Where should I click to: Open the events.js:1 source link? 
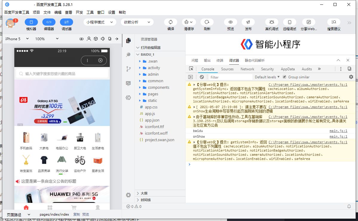click(x=308, y=85)
